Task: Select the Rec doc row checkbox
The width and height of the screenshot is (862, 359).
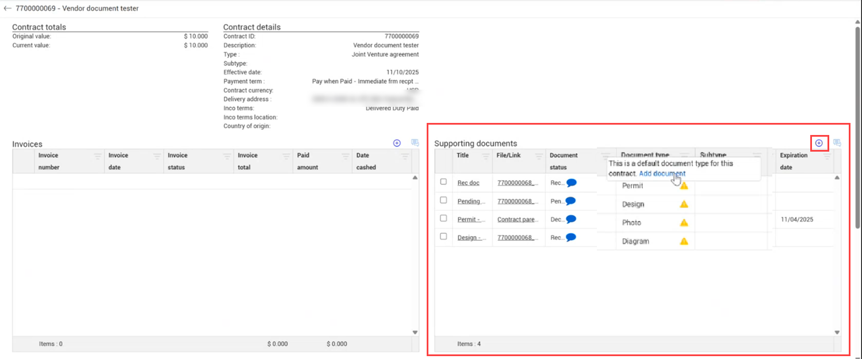Action: 443,182
